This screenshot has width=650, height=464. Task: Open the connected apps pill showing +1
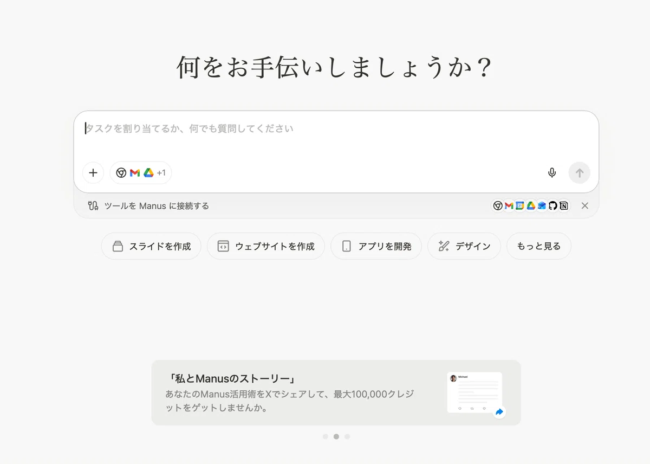pyautogui.click(x=141, y=173)
